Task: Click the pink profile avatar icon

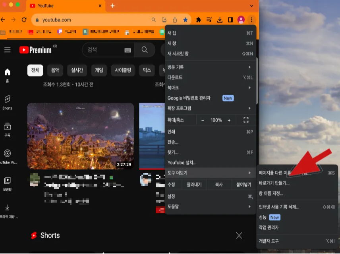Action: tap(241, 20)
